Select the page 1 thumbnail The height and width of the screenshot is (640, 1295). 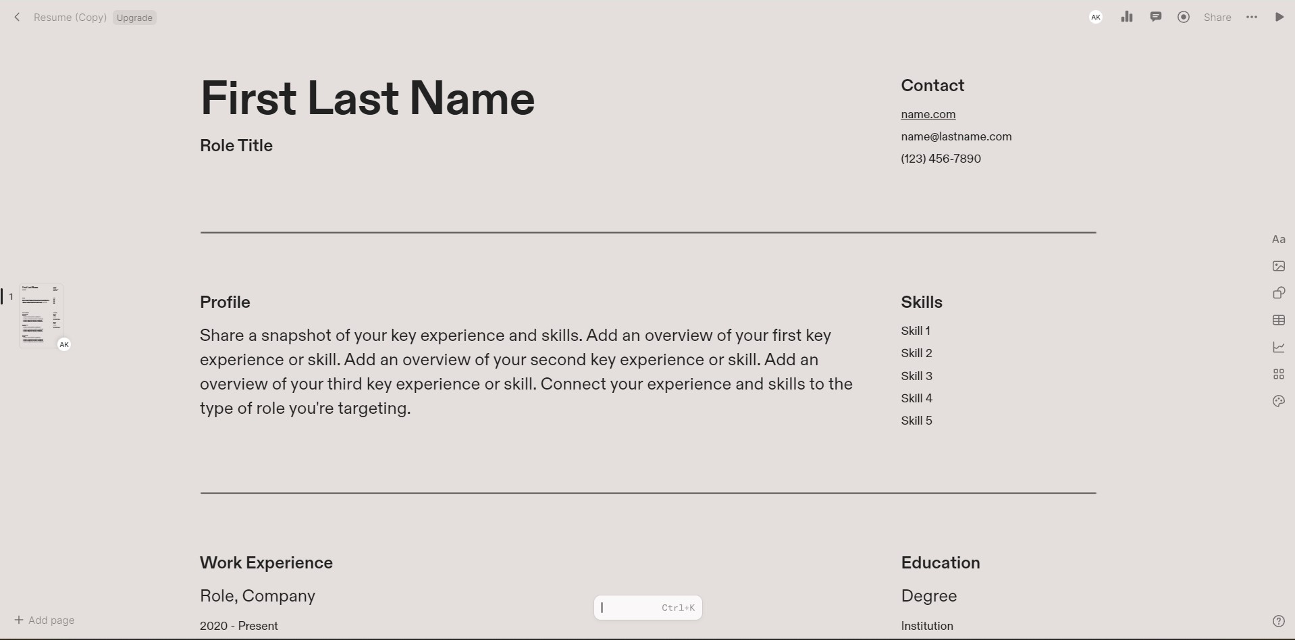41,315
